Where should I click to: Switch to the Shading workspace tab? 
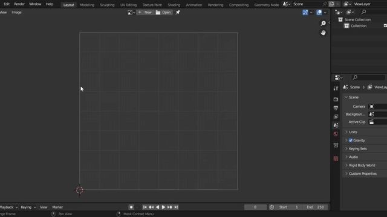click(x=174, y=5)
